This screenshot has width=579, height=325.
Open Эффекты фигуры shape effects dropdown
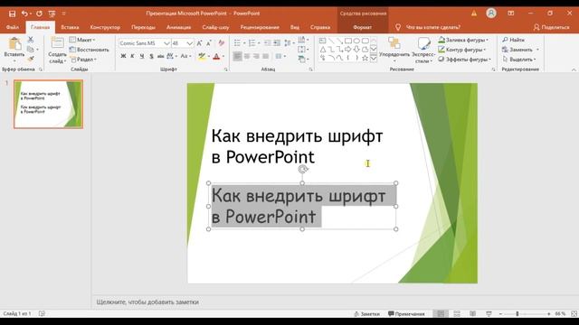pyautogui.click(x=464, y=59)
